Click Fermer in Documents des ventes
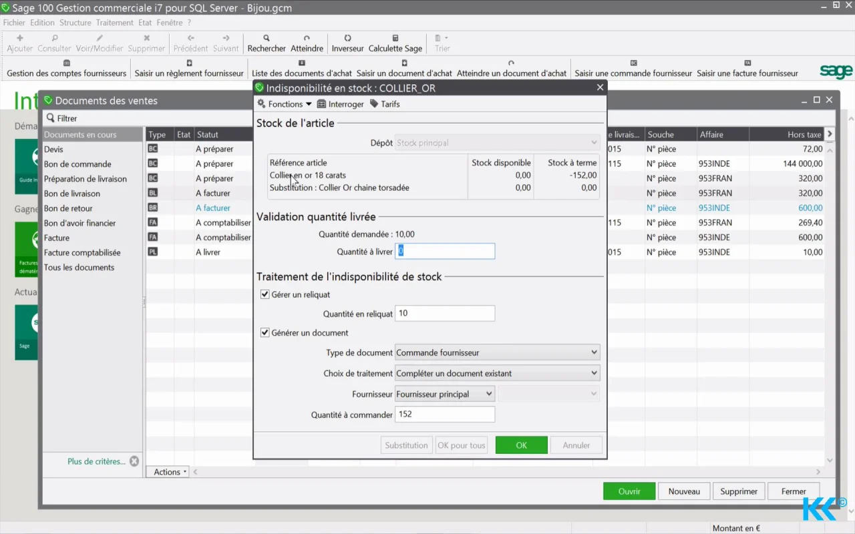 [794, 491]
